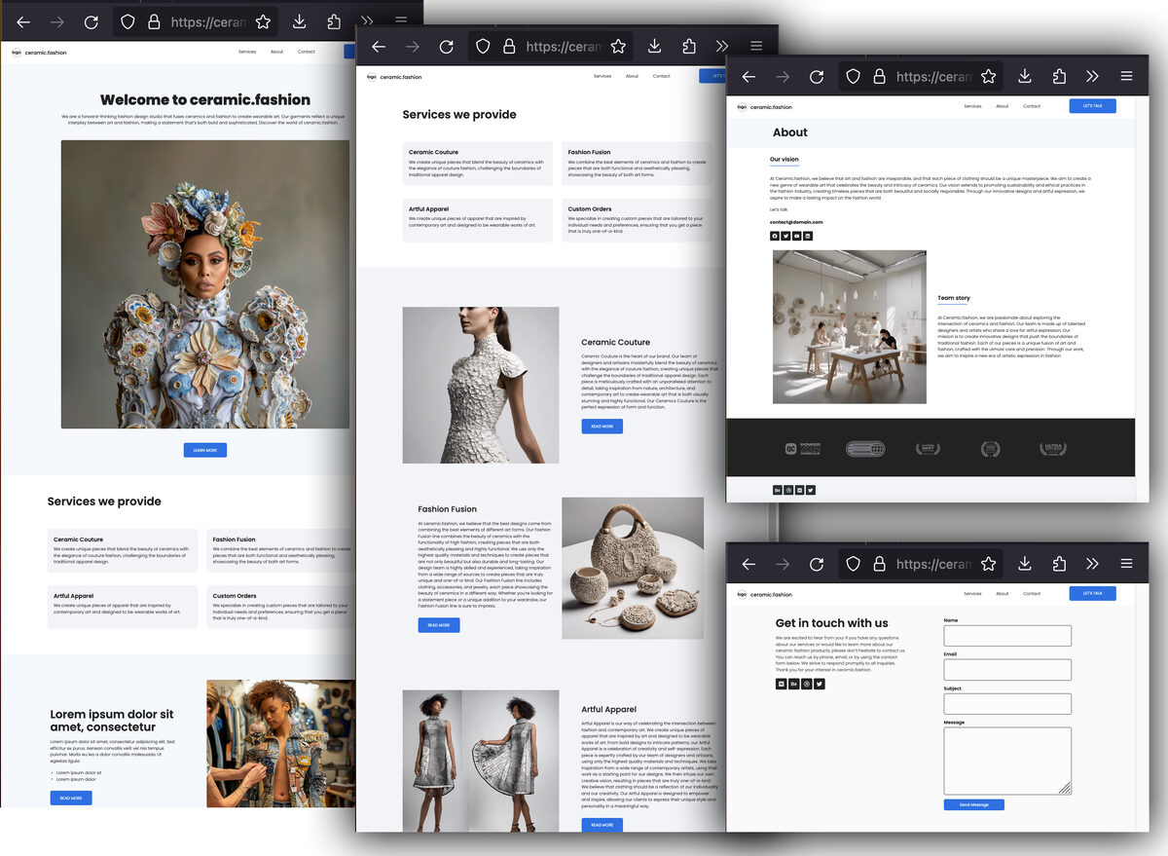
Task: Open the hamburger menu in the Welcome window
Action: tap(401, 21)
